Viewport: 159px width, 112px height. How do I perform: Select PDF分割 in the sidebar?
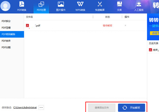[12, 47]
